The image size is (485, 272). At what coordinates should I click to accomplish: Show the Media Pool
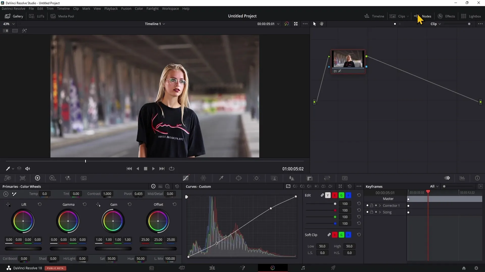62,16
